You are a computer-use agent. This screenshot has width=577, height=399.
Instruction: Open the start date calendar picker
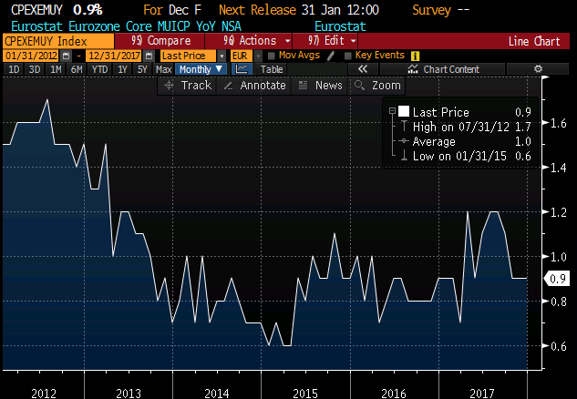[65, 56]
